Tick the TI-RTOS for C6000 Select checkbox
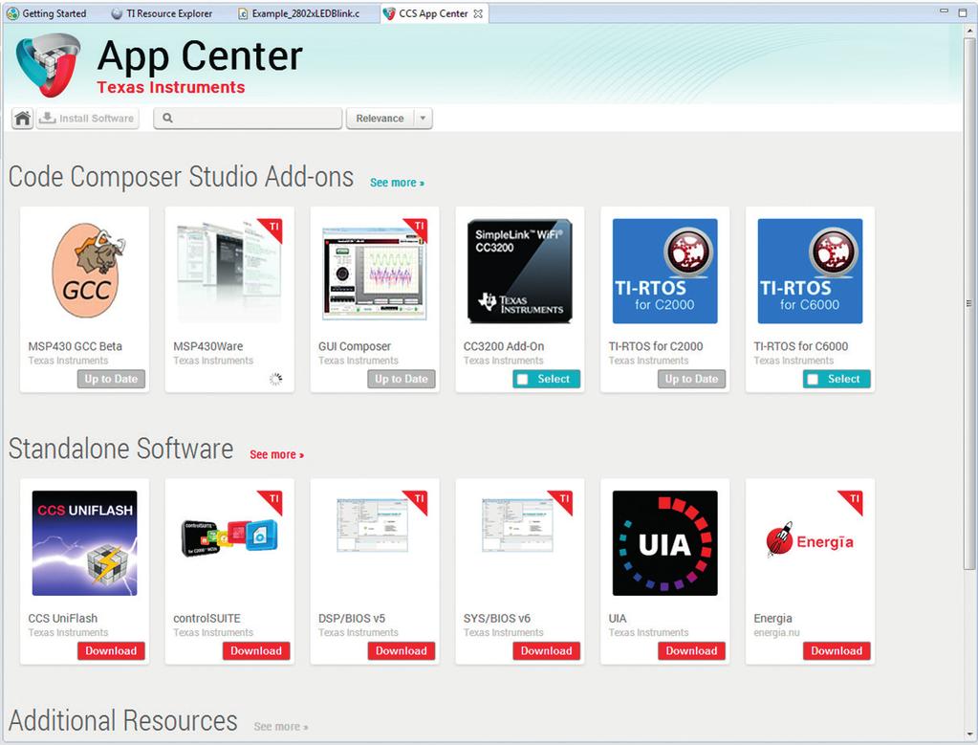978x745 pixels. (x=813, y=379)
